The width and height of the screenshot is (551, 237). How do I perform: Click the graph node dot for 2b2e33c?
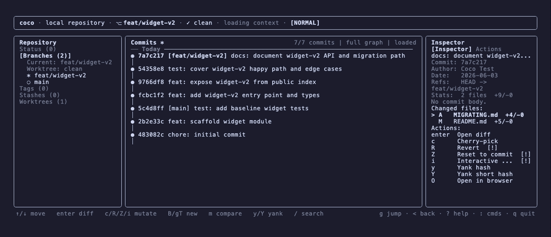(132, 121)
